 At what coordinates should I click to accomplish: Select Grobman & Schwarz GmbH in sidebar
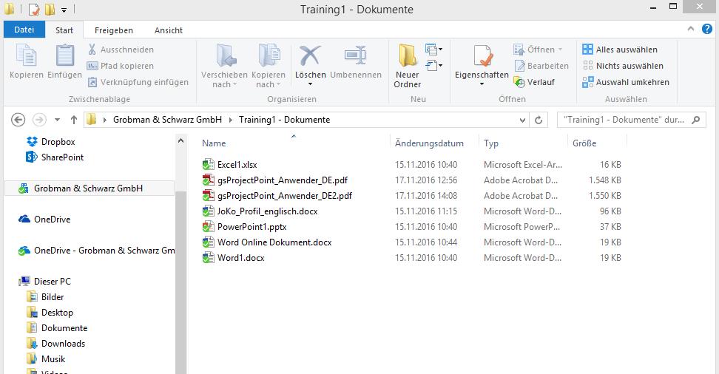click(x=90, y=188)
